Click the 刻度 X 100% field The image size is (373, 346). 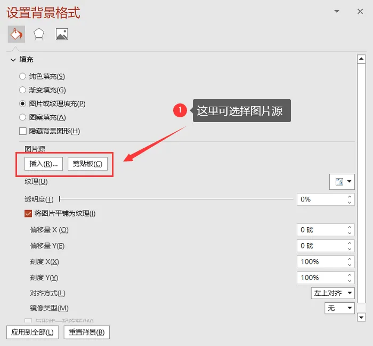321,262
